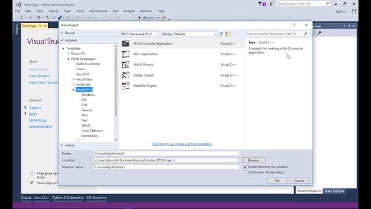
Task: Click the Save All toolbar icon
Action: 60,17
